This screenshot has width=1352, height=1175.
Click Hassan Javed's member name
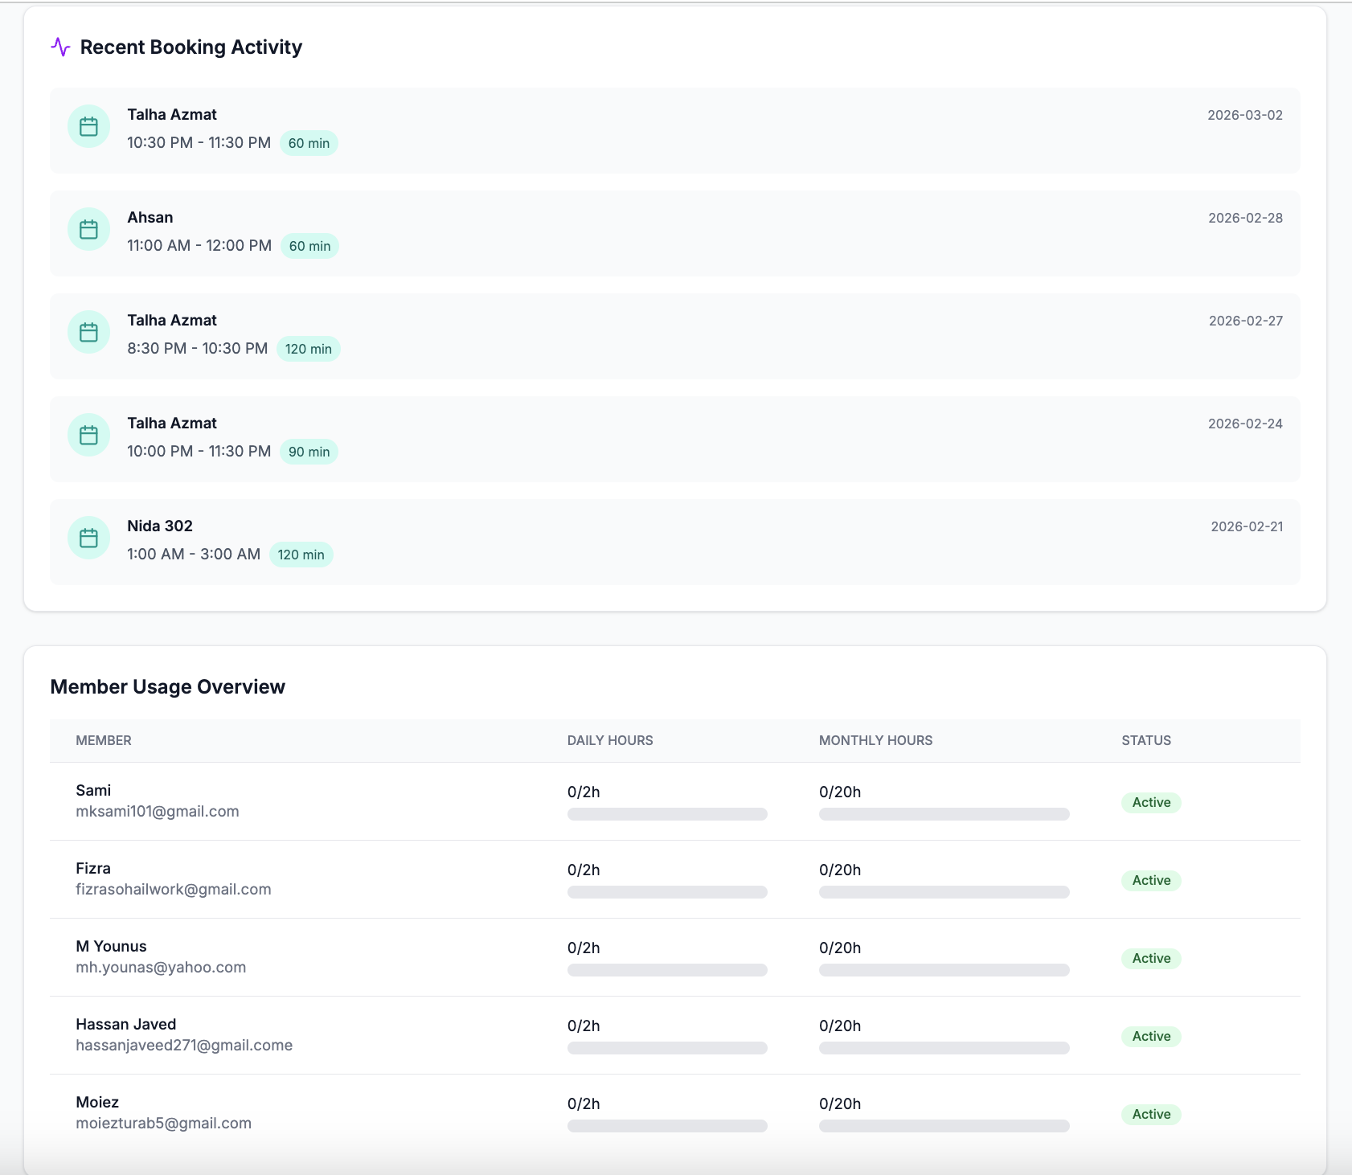(126, 1025)
